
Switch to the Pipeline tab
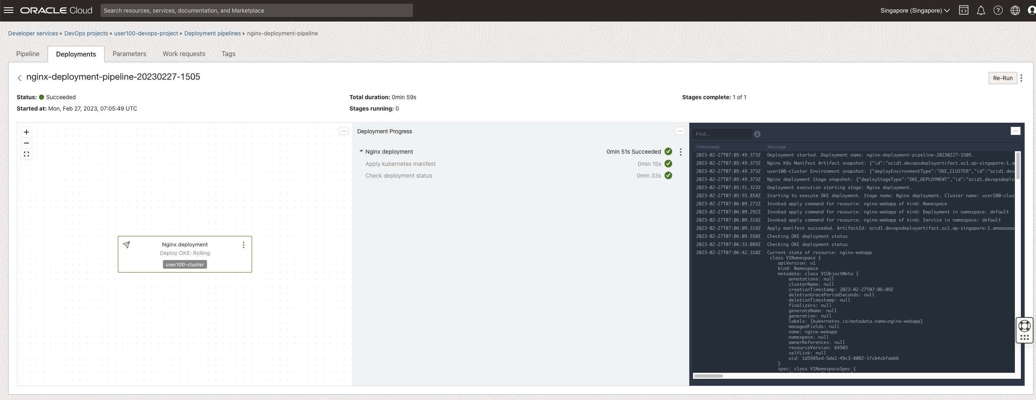click(28, 54)
